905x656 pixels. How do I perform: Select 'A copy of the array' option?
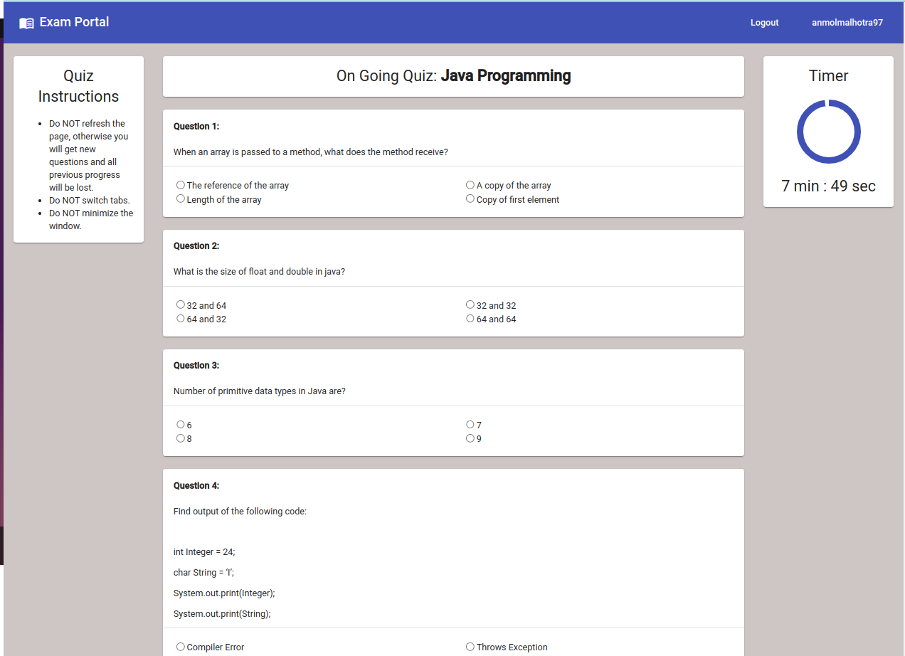(470, 184)
